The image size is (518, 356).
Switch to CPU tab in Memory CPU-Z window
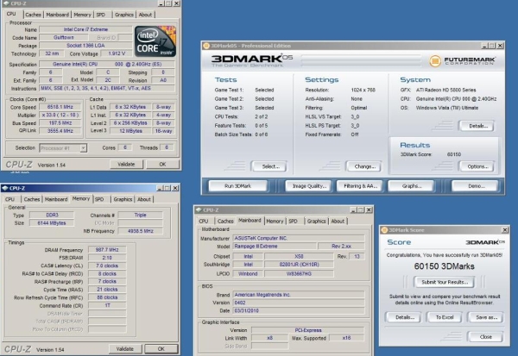click(9, 199)
